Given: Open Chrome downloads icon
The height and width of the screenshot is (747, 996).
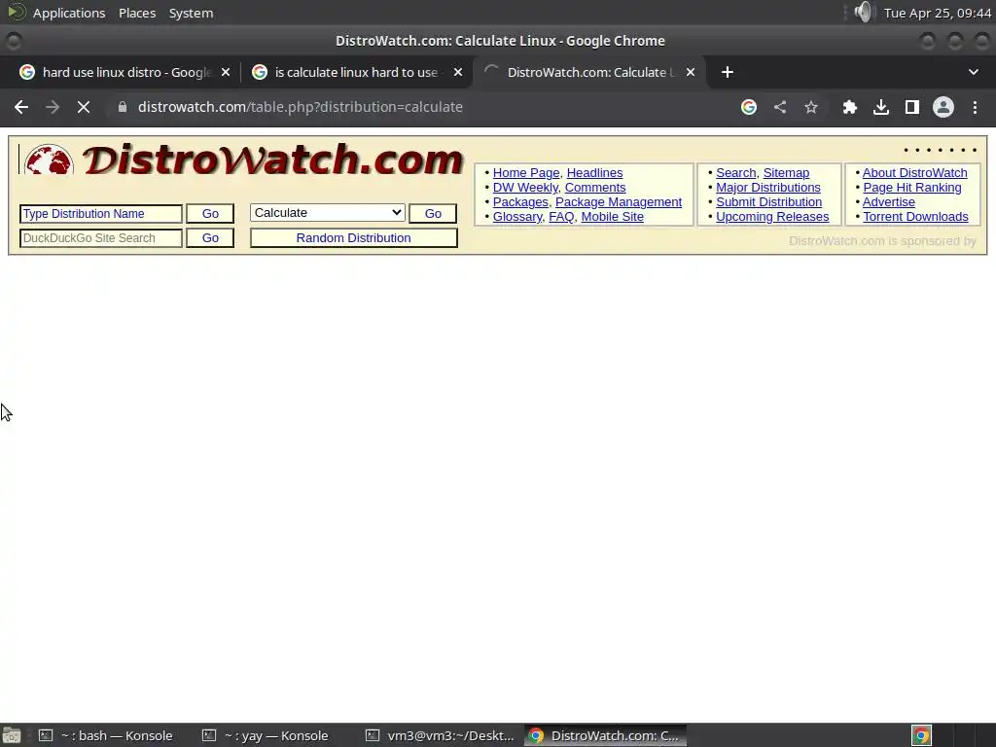Looking at the screenshot, I should pos(881,107).
